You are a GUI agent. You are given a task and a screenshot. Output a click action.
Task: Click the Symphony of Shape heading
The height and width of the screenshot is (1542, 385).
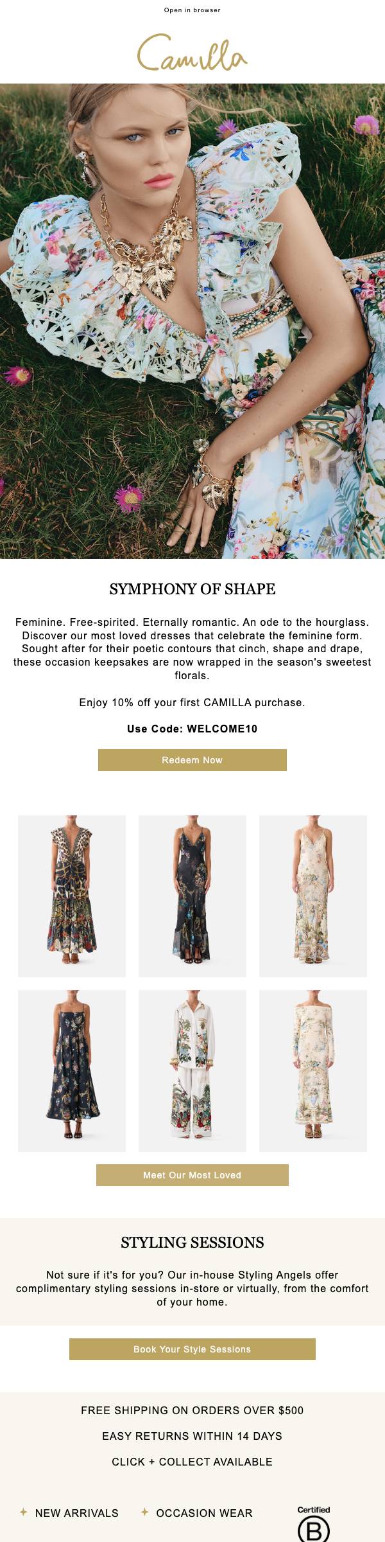[193, 589]
